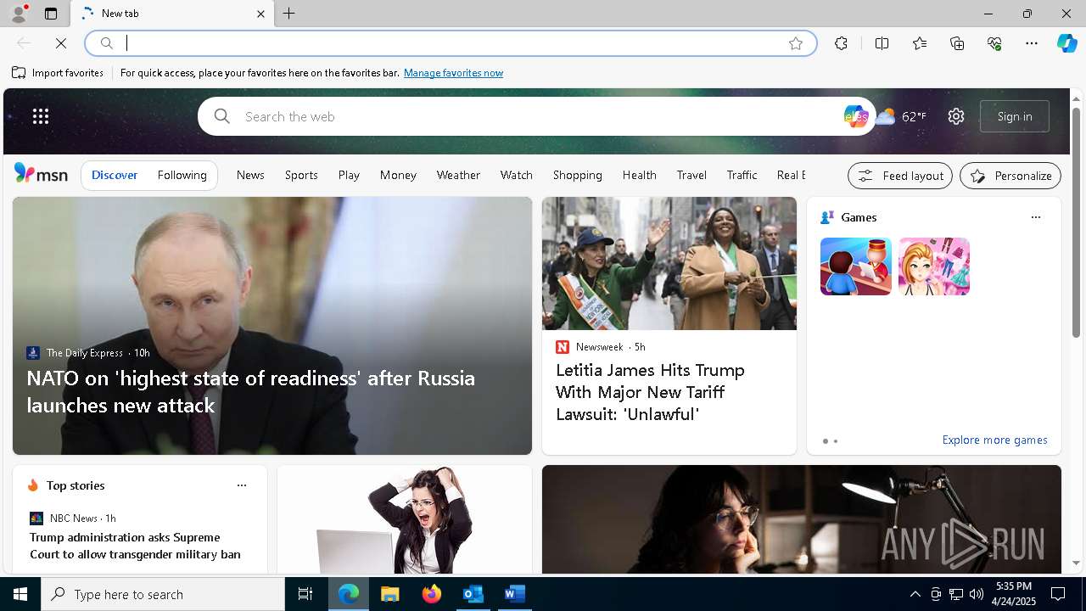Open the Letitia James tariff lawsuit article

[x=650, y=392]
